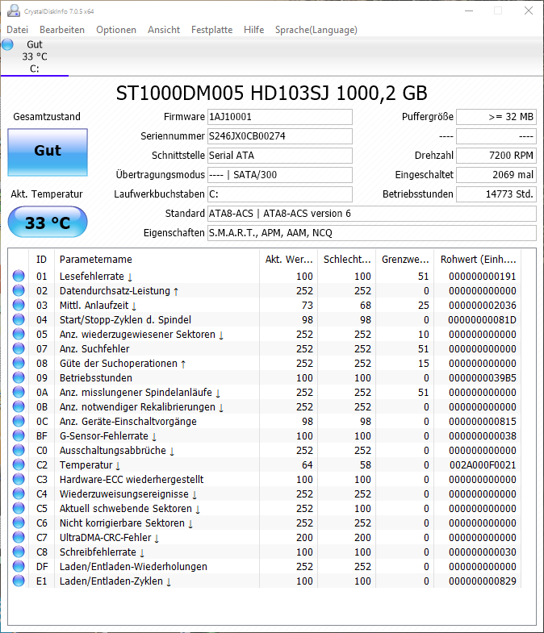This screenshot has height=633, width=544.
Task: Click the Parametername column header
Action: tap(157, 259)
